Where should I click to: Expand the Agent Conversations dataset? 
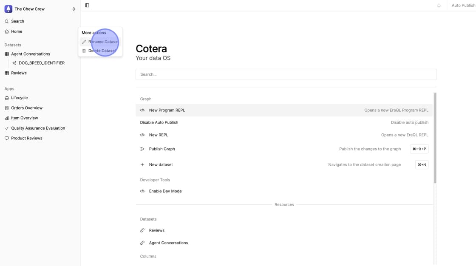point(30,54)
